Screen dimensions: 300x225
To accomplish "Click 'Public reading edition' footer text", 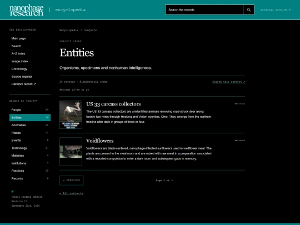I will [x=27, y=197].
